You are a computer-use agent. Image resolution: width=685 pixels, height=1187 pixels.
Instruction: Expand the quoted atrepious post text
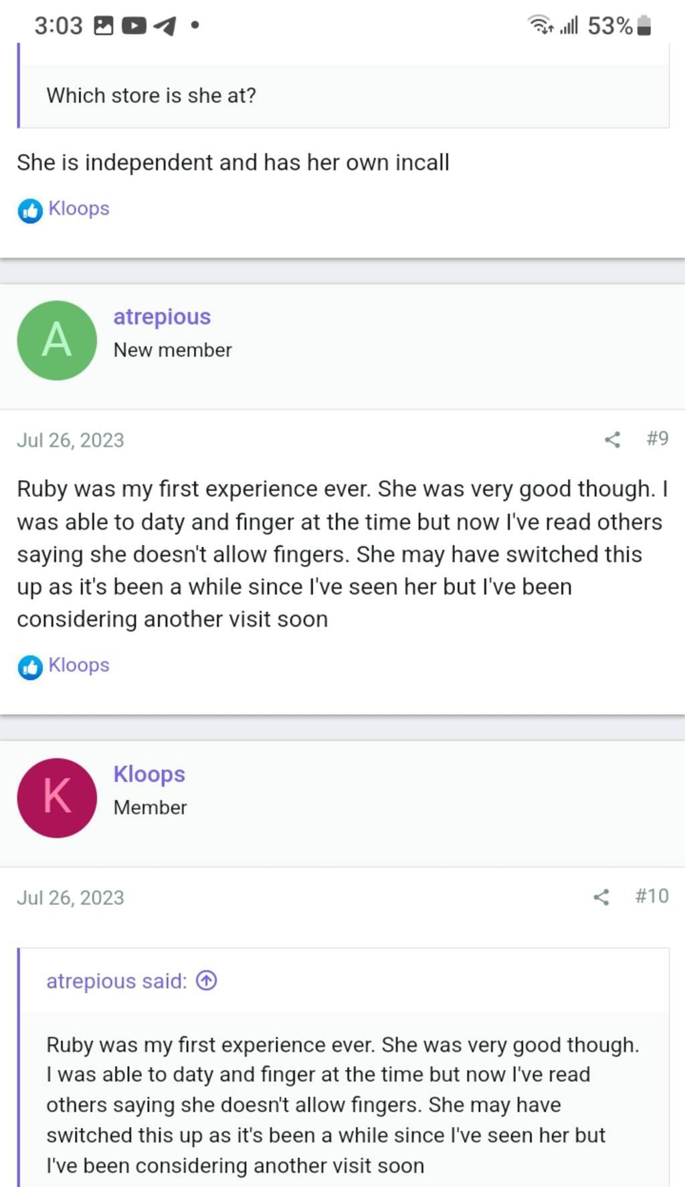pyautogui.click(x=342, y=1105)
